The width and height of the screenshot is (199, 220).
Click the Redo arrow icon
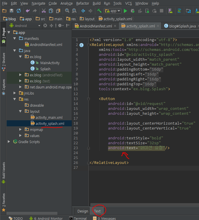[x=35, y=11]
